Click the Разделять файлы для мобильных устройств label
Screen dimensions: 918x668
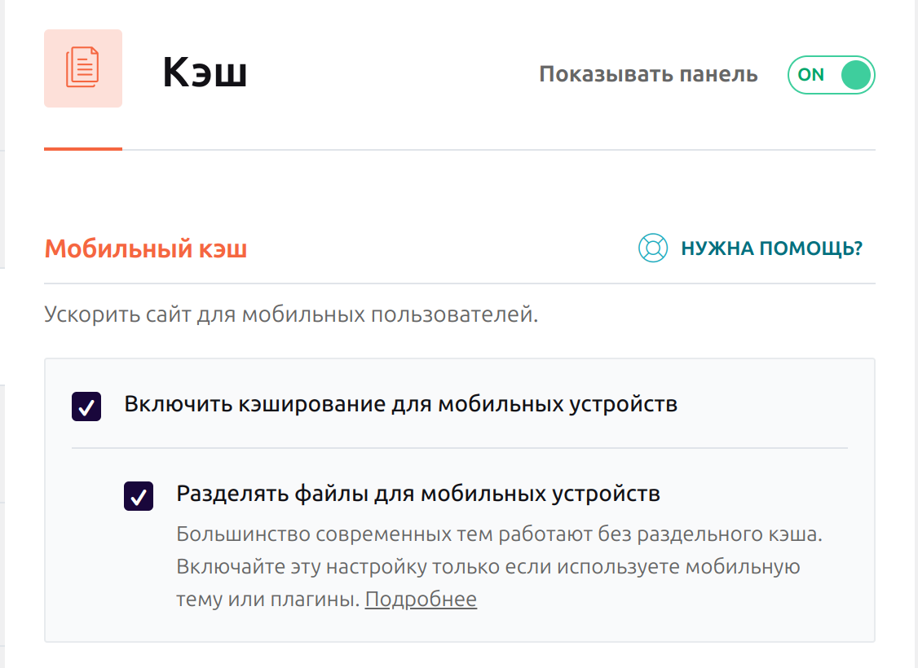click(x=418, y=494)
